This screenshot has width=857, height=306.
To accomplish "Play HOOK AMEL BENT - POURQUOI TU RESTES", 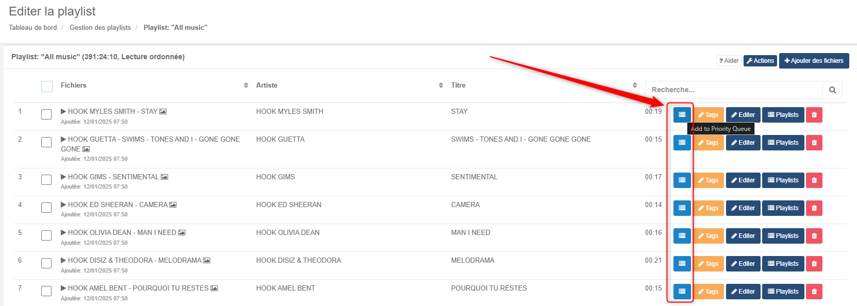I will coord(64,288).
